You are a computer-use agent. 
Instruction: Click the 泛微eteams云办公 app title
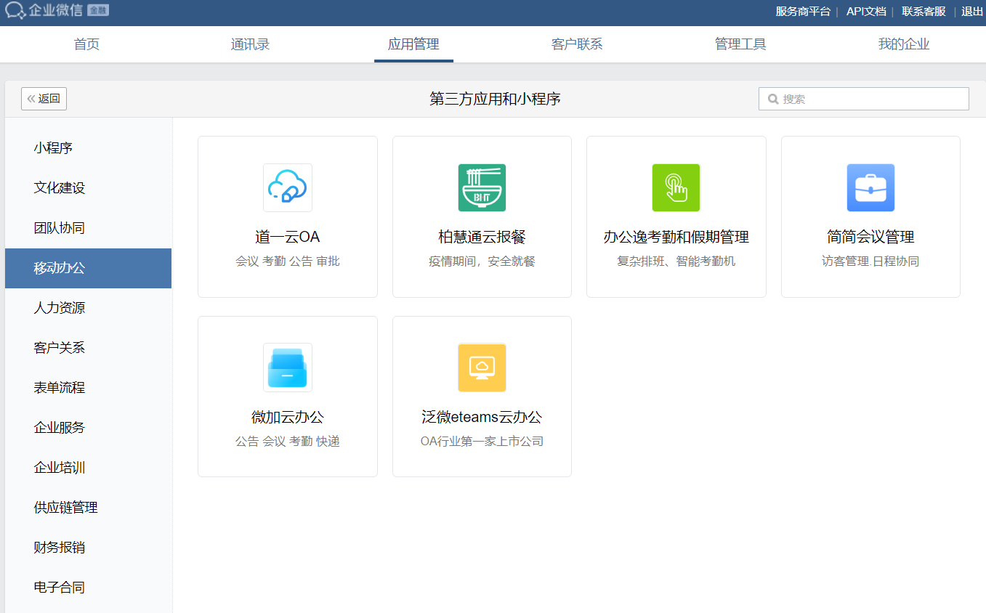point(482,417)
